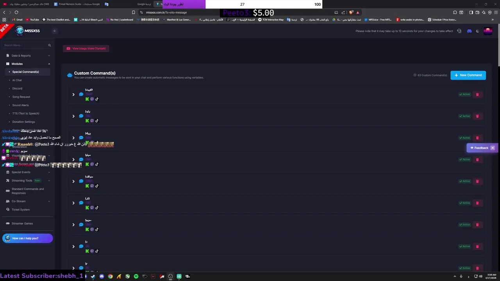Switch to the Primal Nemesis Guide browser tab
Screen dimensions: 500x281
pos(77,4)
